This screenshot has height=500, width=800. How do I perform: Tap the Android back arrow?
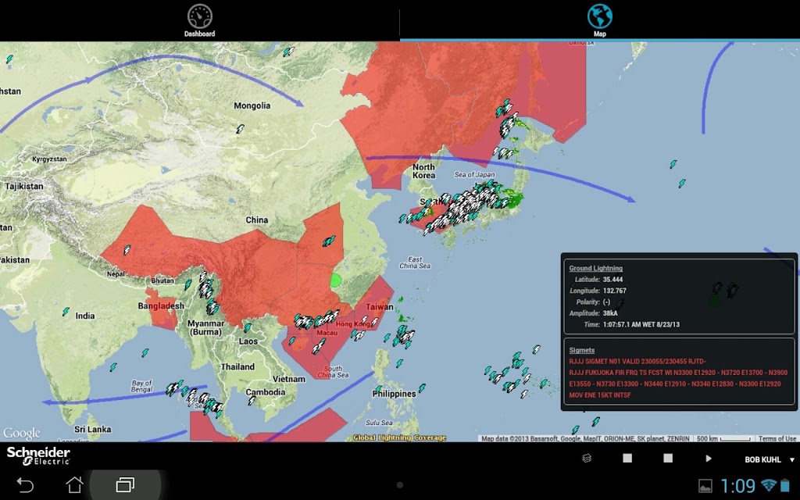pos(24,484)
